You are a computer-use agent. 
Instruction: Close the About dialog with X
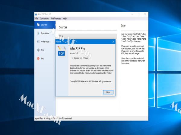pos(113,42)
